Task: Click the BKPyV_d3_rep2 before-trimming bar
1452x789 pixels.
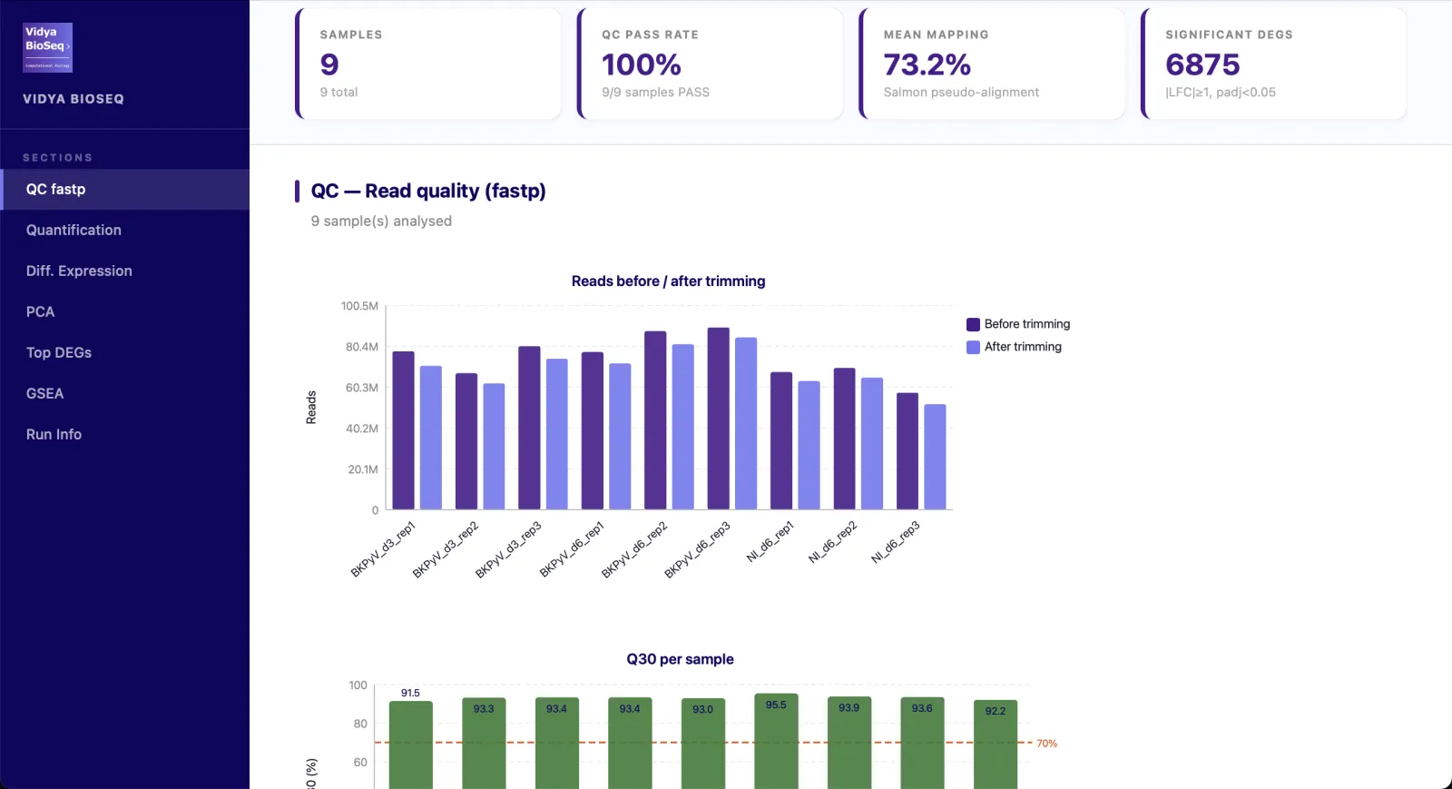Action: (466, 441)
